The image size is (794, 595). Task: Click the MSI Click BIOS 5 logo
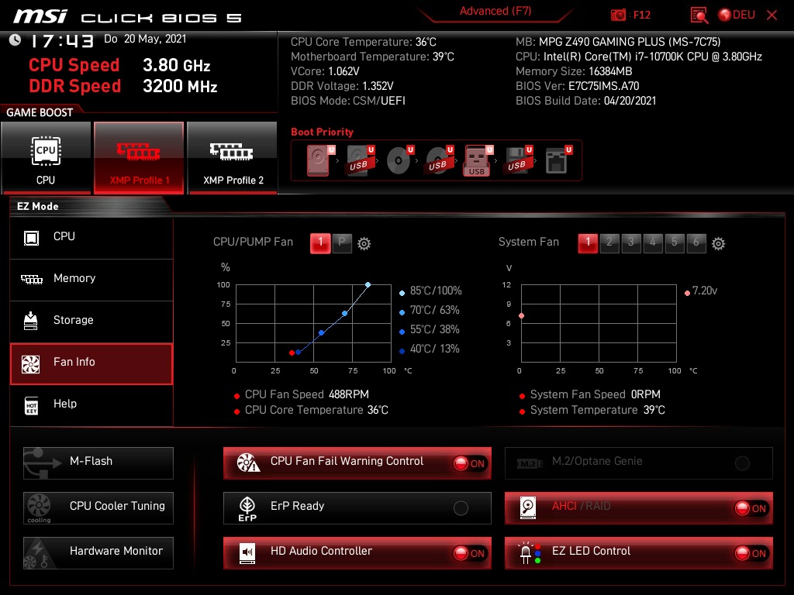click(128, 17)
